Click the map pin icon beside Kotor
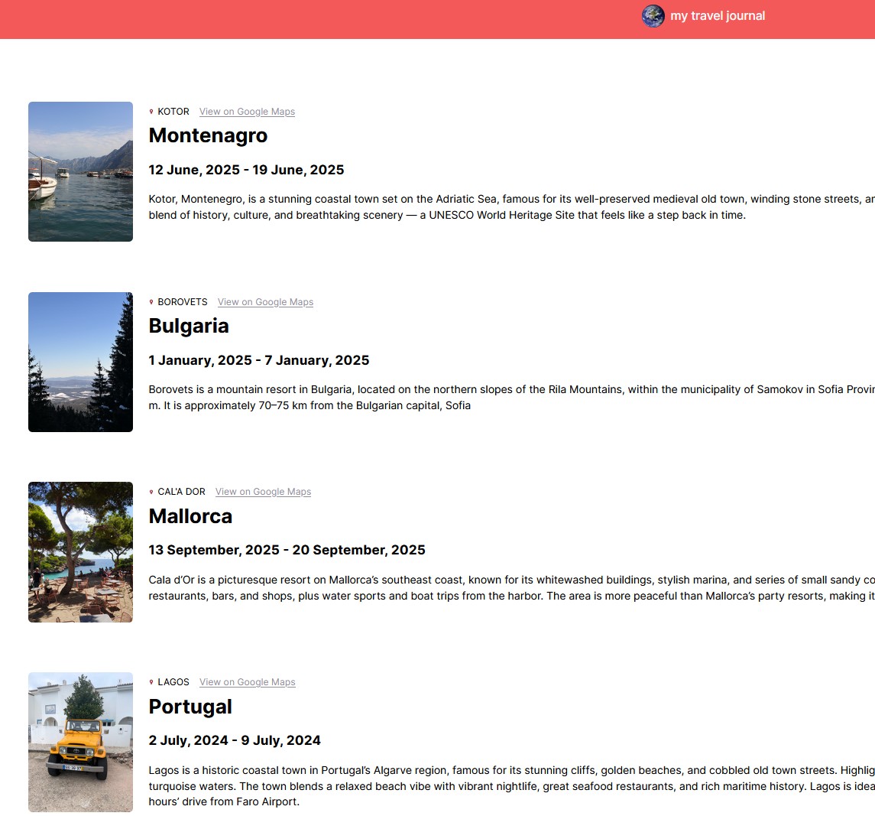Image resolution: width=875 pixels, height=816 pixels. [151, 112]
